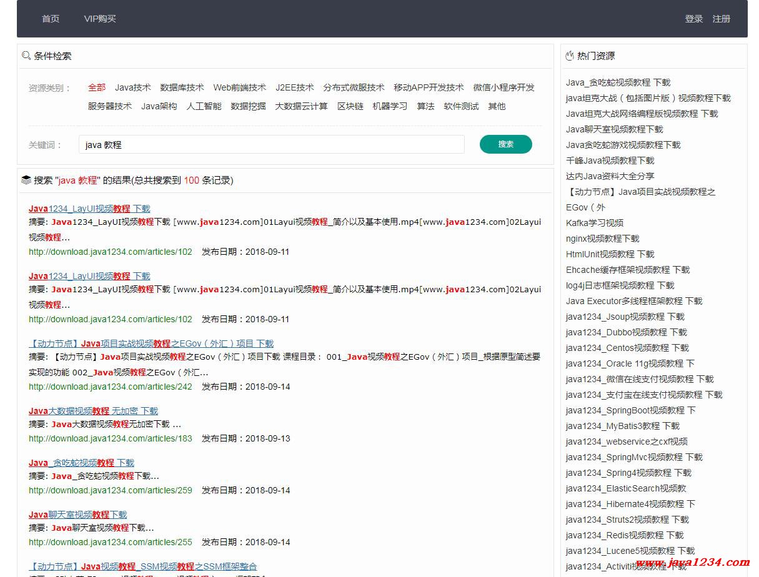
Task: Open hot resource nginx视频教程下载
Action: pyautogui.click(x=603, y=239)
